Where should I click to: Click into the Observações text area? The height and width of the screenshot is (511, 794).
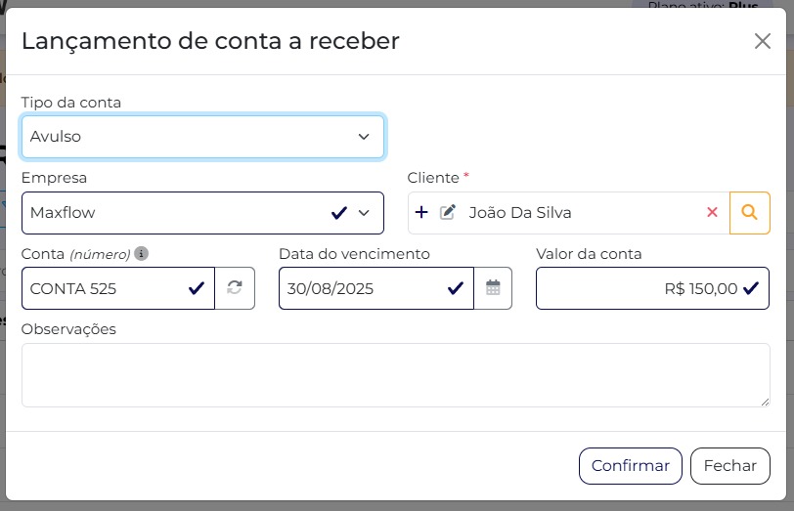pos(396,375)
